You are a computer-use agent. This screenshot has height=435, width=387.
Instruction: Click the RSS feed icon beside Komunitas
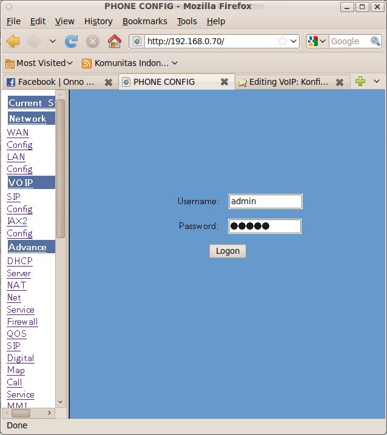point(86,64)
